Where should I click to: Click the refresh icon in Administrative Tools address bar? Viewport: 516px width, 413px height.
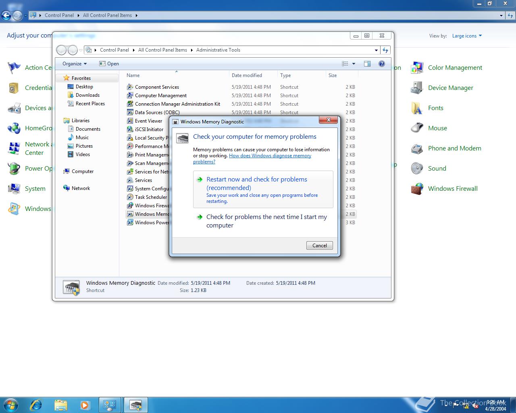pyautogui.click(x=385, y=50)
